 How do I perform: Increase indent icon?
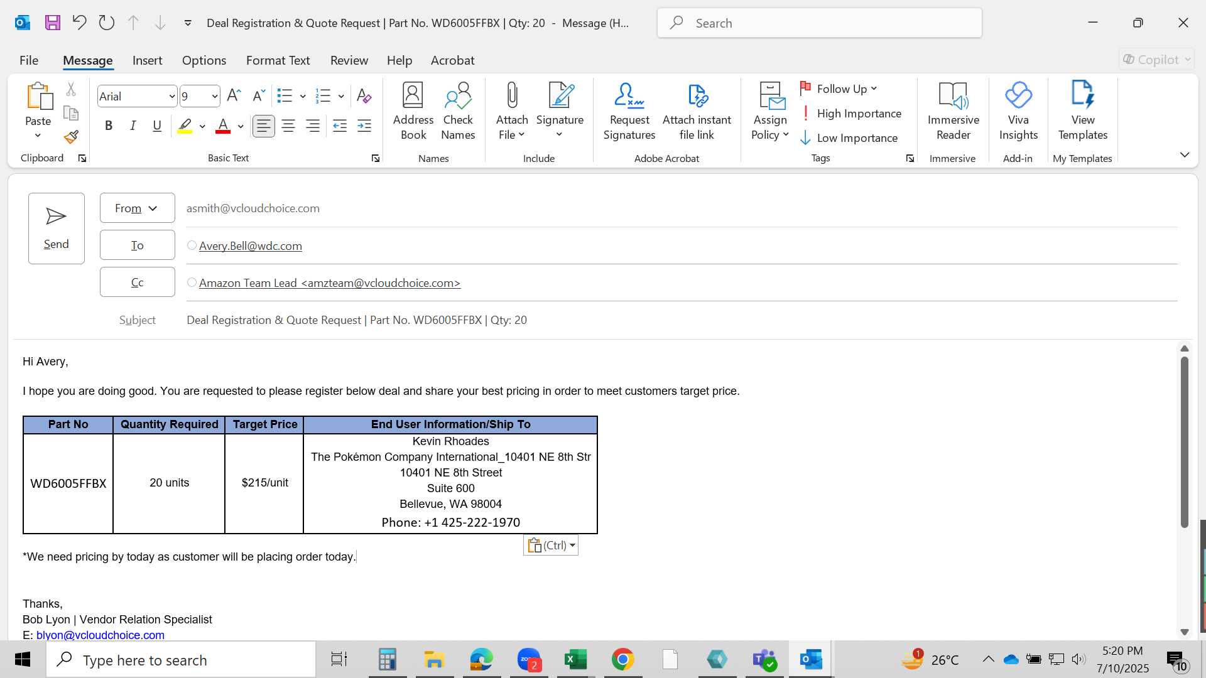[x=364, y=126]
